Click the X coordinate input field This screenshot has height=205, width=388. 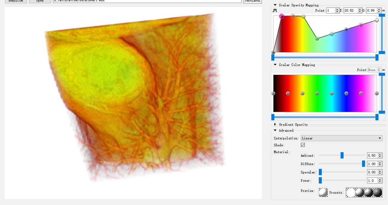coord(351,10)
